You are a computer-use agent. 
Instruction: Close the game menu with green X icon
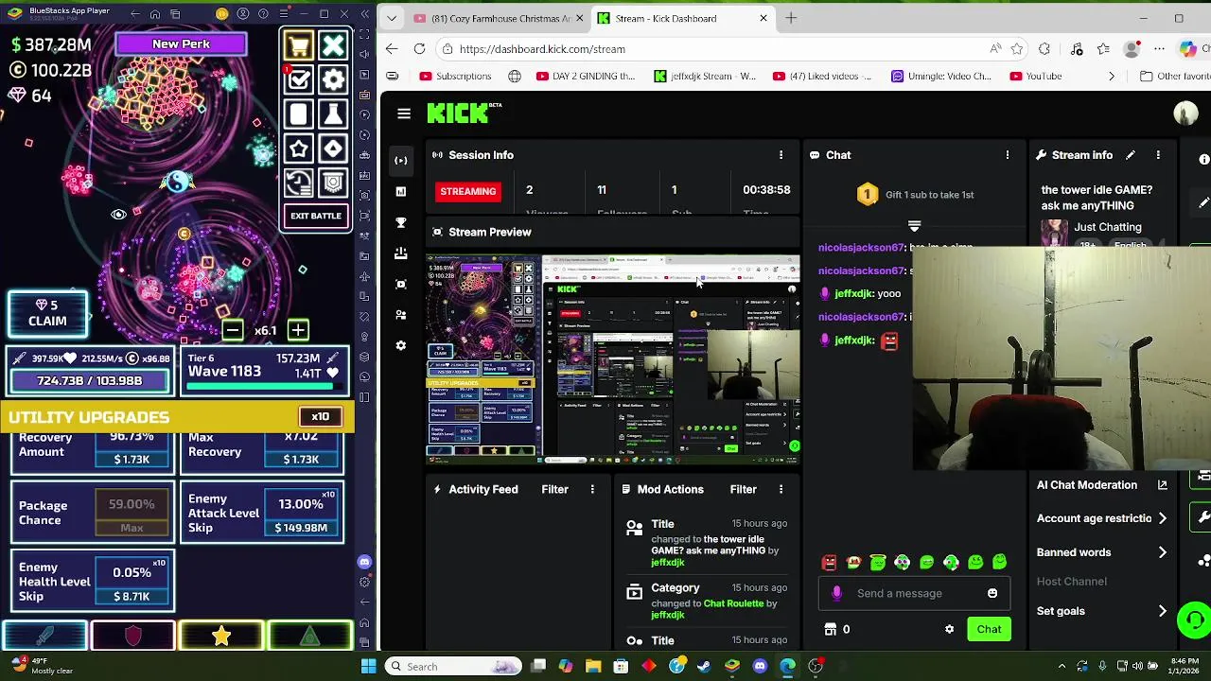pyautogui.click(x=333, y=45)
